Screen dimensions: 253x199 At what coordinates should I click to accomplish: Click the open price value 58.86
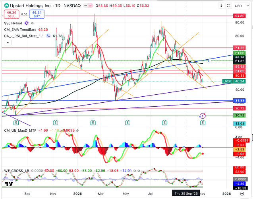click(103, 6)
